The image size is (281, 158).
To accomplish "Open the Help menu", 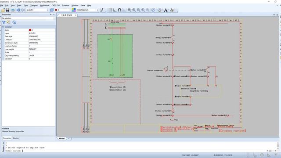I will 89,6.
